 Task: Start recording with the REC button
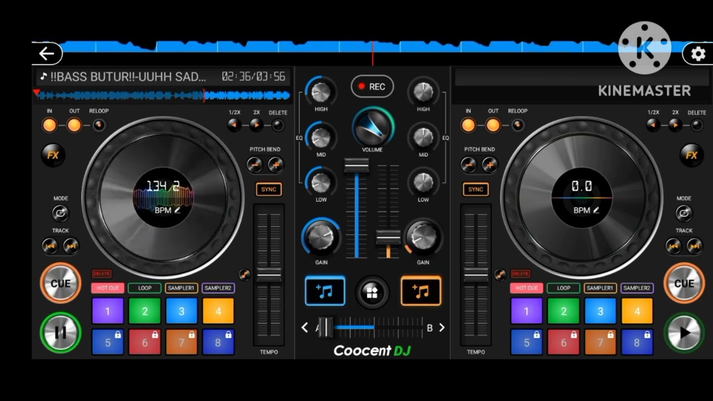point(372,86)
